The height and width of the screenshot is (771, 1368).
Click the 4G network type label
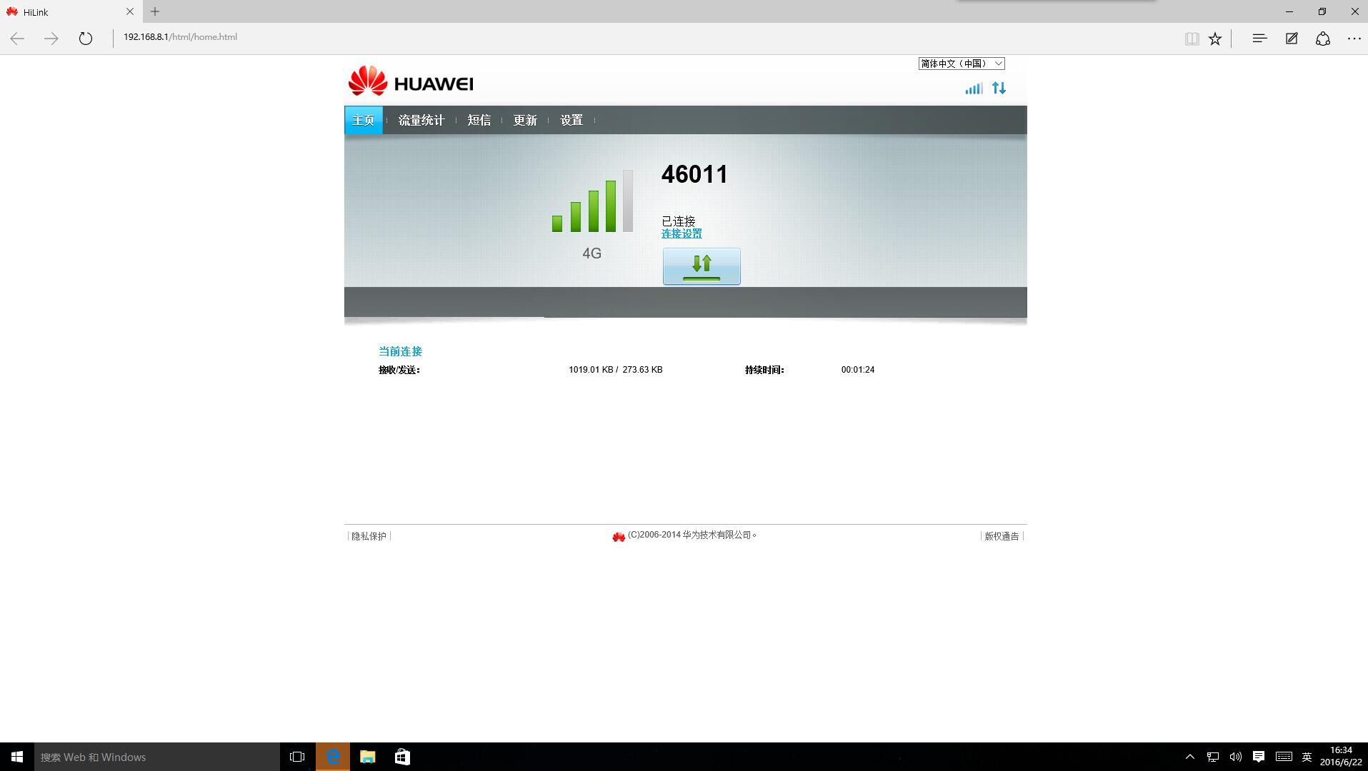coord(591,253)
